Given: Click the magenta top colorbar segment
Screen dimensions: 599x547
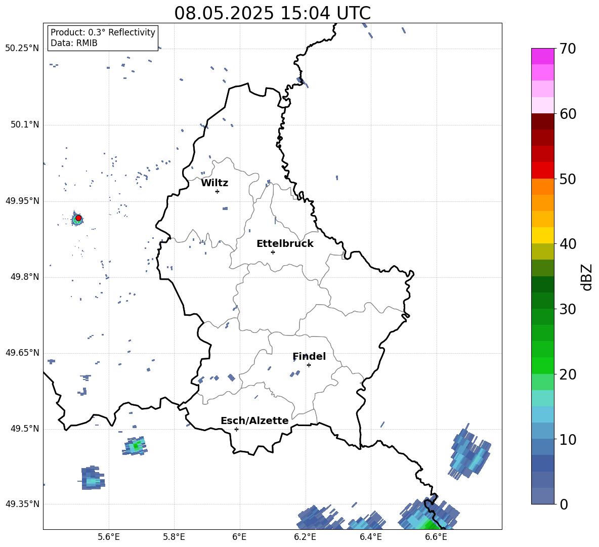Looking at the screenshot, I should 542,57.
